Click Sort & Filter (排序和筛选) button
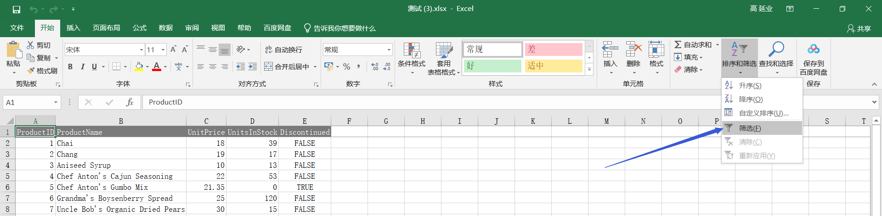This screenshot has height=216, width=882. coord(739,57)
